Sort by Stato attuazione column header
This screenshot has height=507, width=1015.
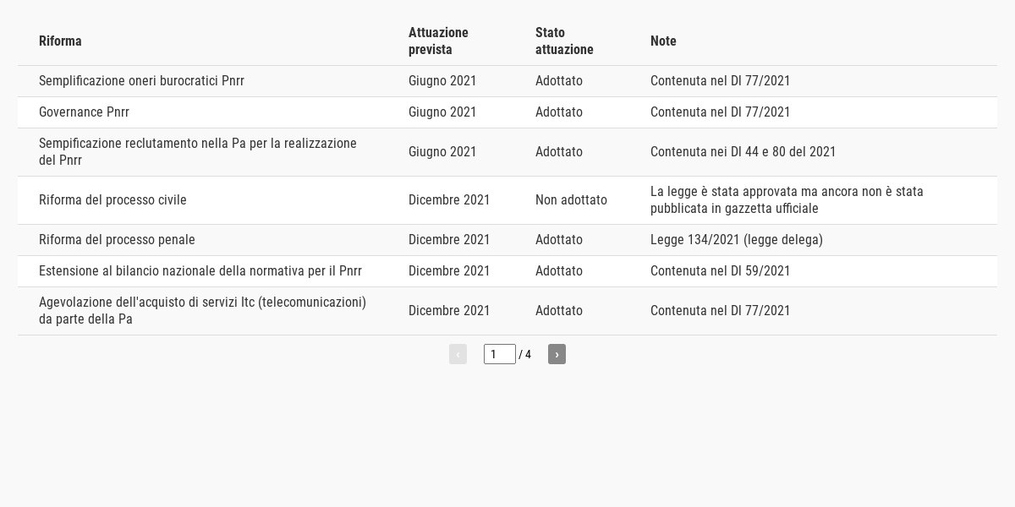[564, 41]
